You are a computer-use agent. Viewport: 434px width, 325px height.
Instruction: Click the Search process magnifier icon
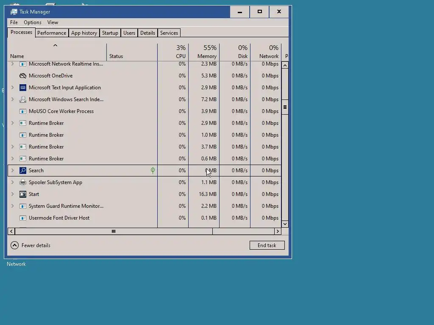click(x=23, y=171)
